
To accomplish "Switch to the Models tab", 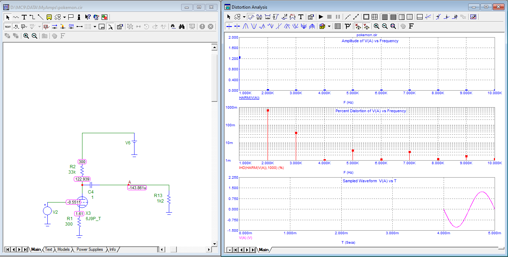I will coord(64,249).
